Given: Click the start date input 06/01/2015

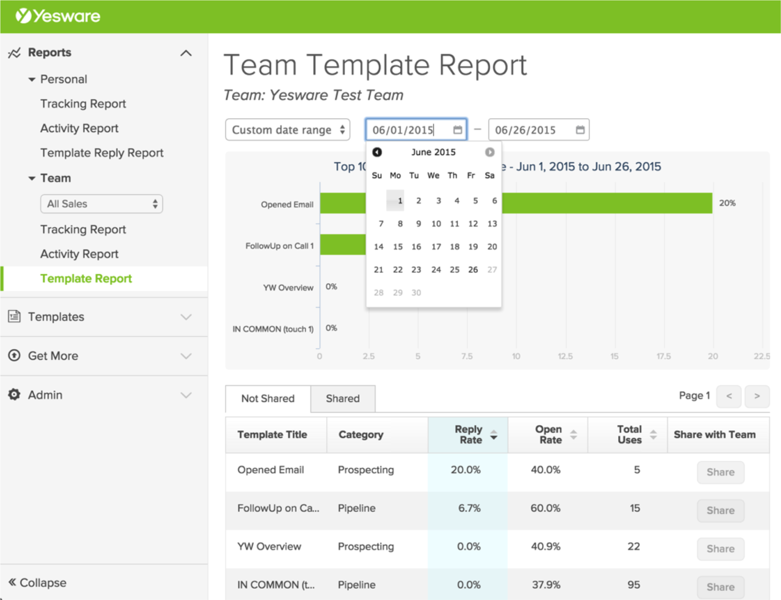Looking at the screenshot, I should (x=416, y=130).
